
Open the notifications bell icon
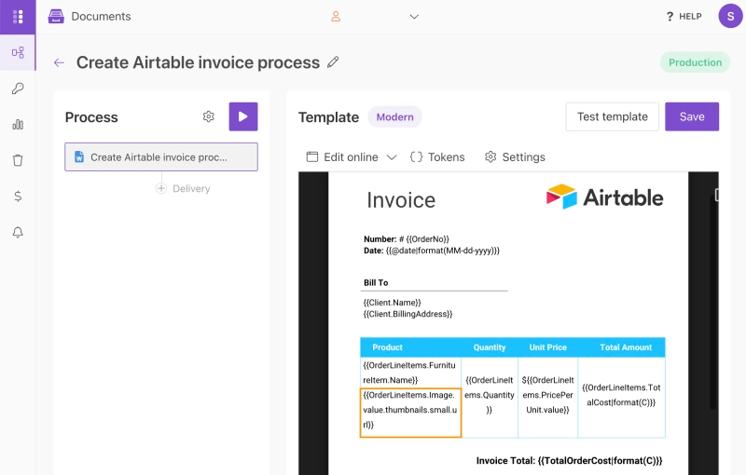click(x=18, y=232)
